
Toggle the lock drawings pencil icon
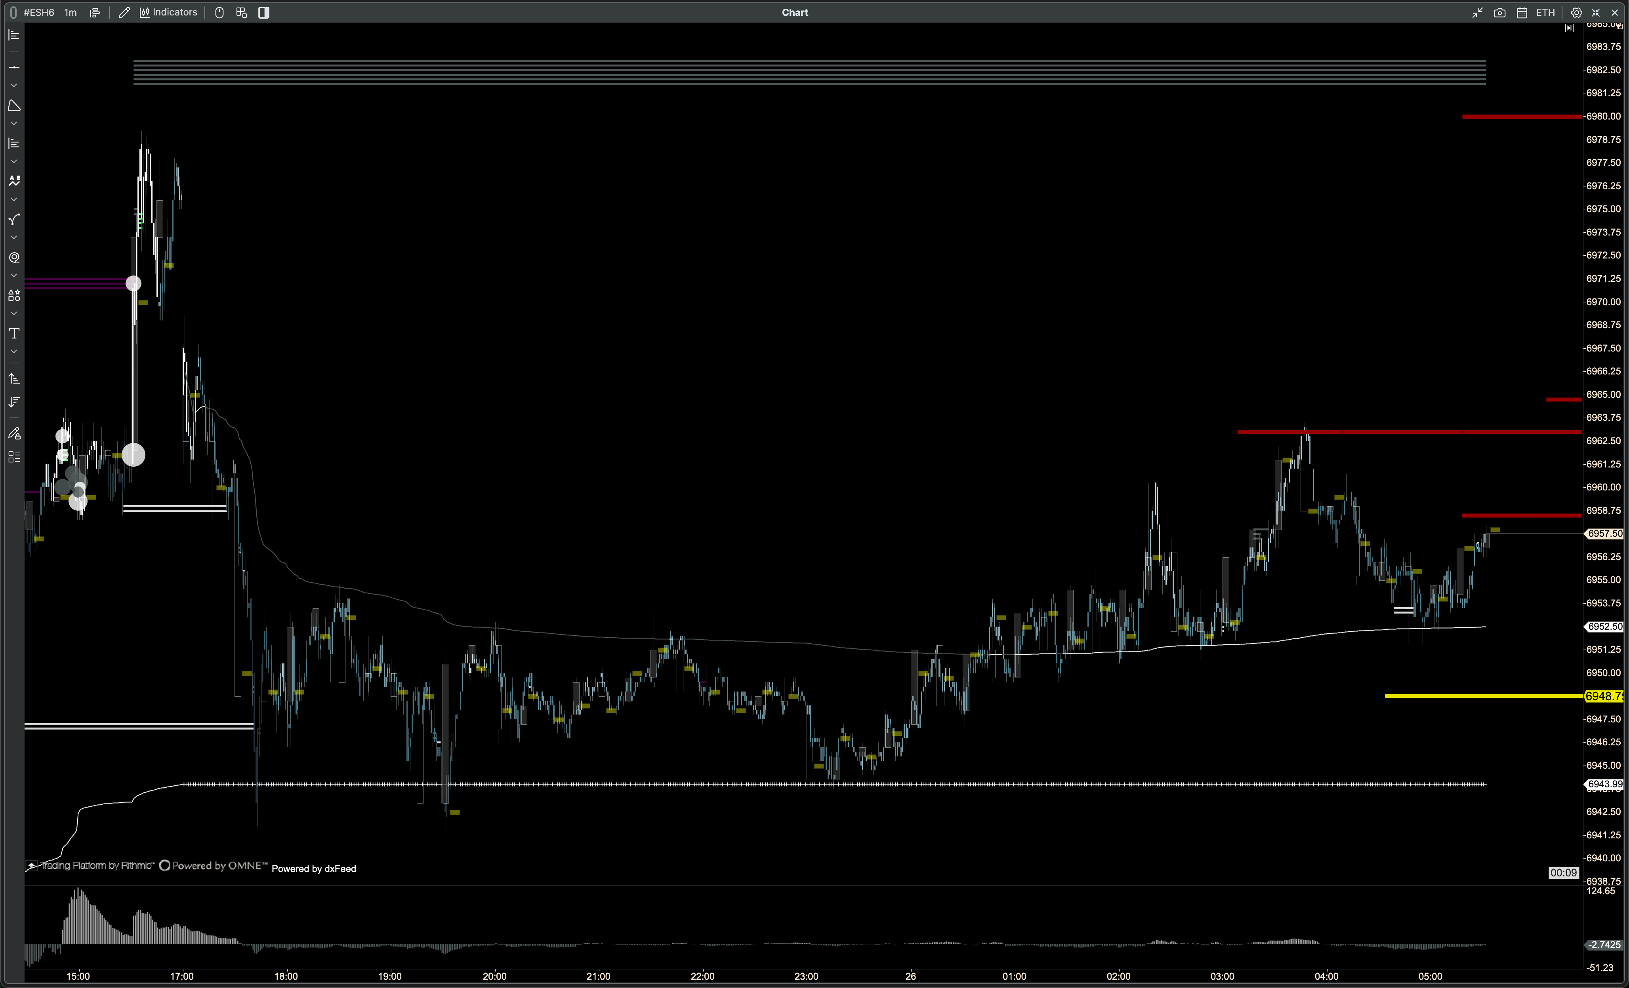pyautogui.click(x=14, y=434)
